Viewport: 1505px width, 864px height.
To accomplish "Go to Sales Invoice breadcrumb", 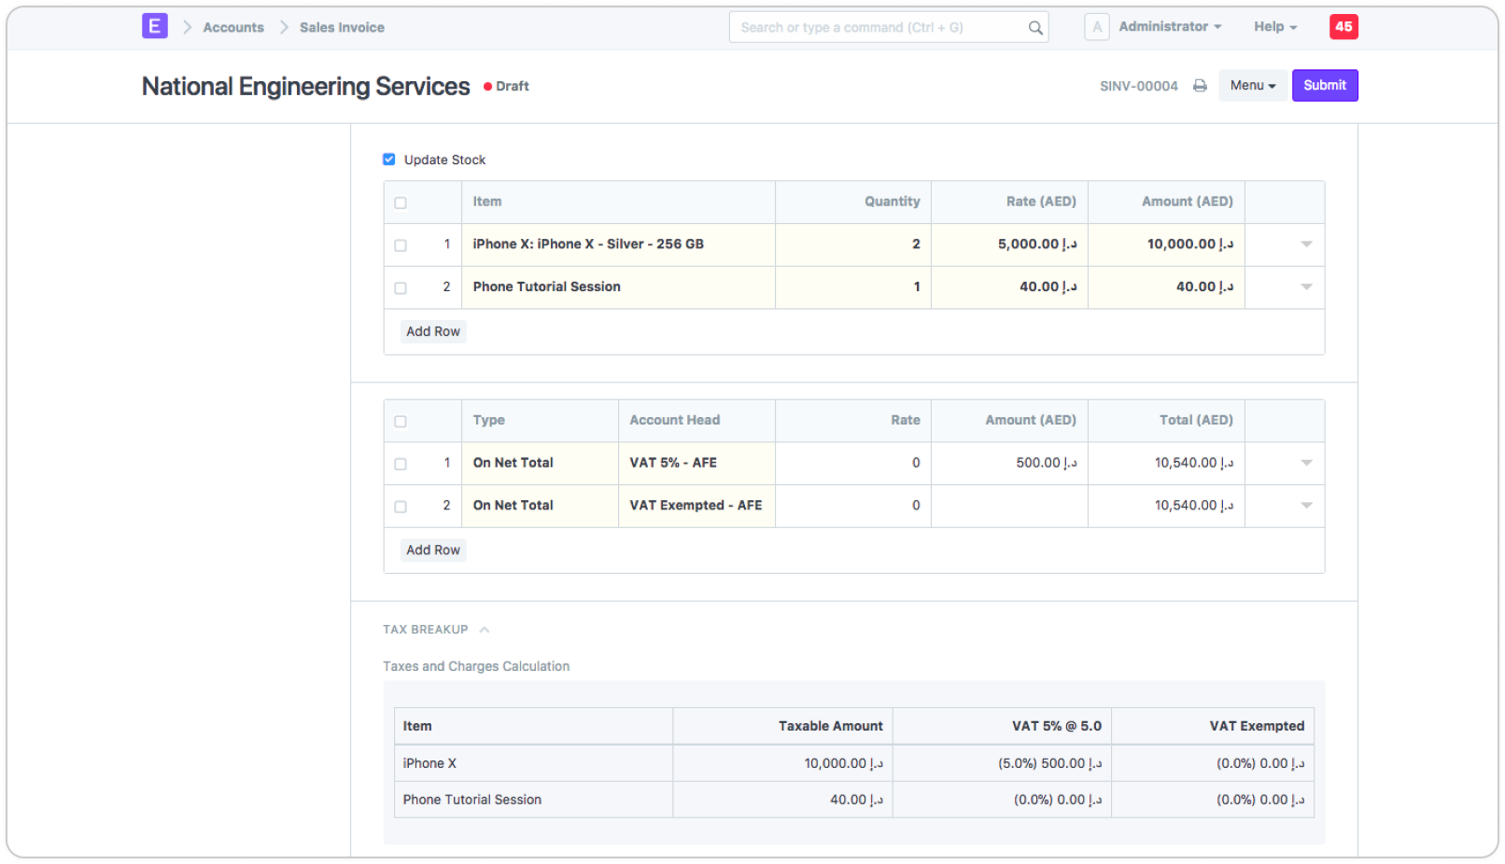I will click(342, 28).
